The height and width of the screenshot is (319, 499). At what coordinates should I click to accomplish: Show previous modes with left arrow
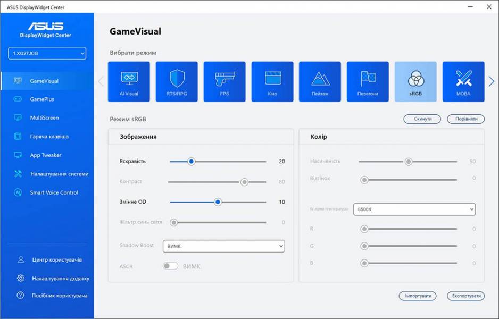(x=101, y=81)
